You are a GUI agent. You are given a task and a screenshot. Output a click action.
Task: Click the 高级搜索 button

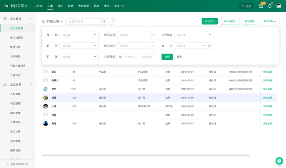249,21
